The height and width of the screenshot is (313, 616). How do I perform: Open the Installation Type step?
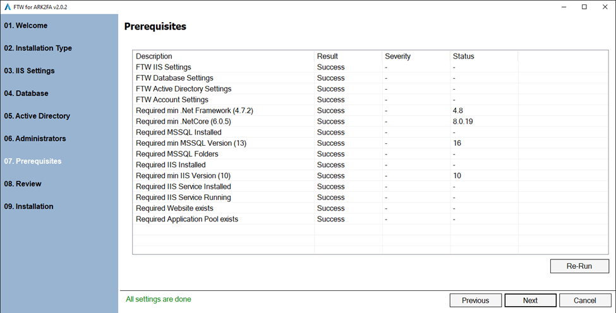(x=38, y=49)
